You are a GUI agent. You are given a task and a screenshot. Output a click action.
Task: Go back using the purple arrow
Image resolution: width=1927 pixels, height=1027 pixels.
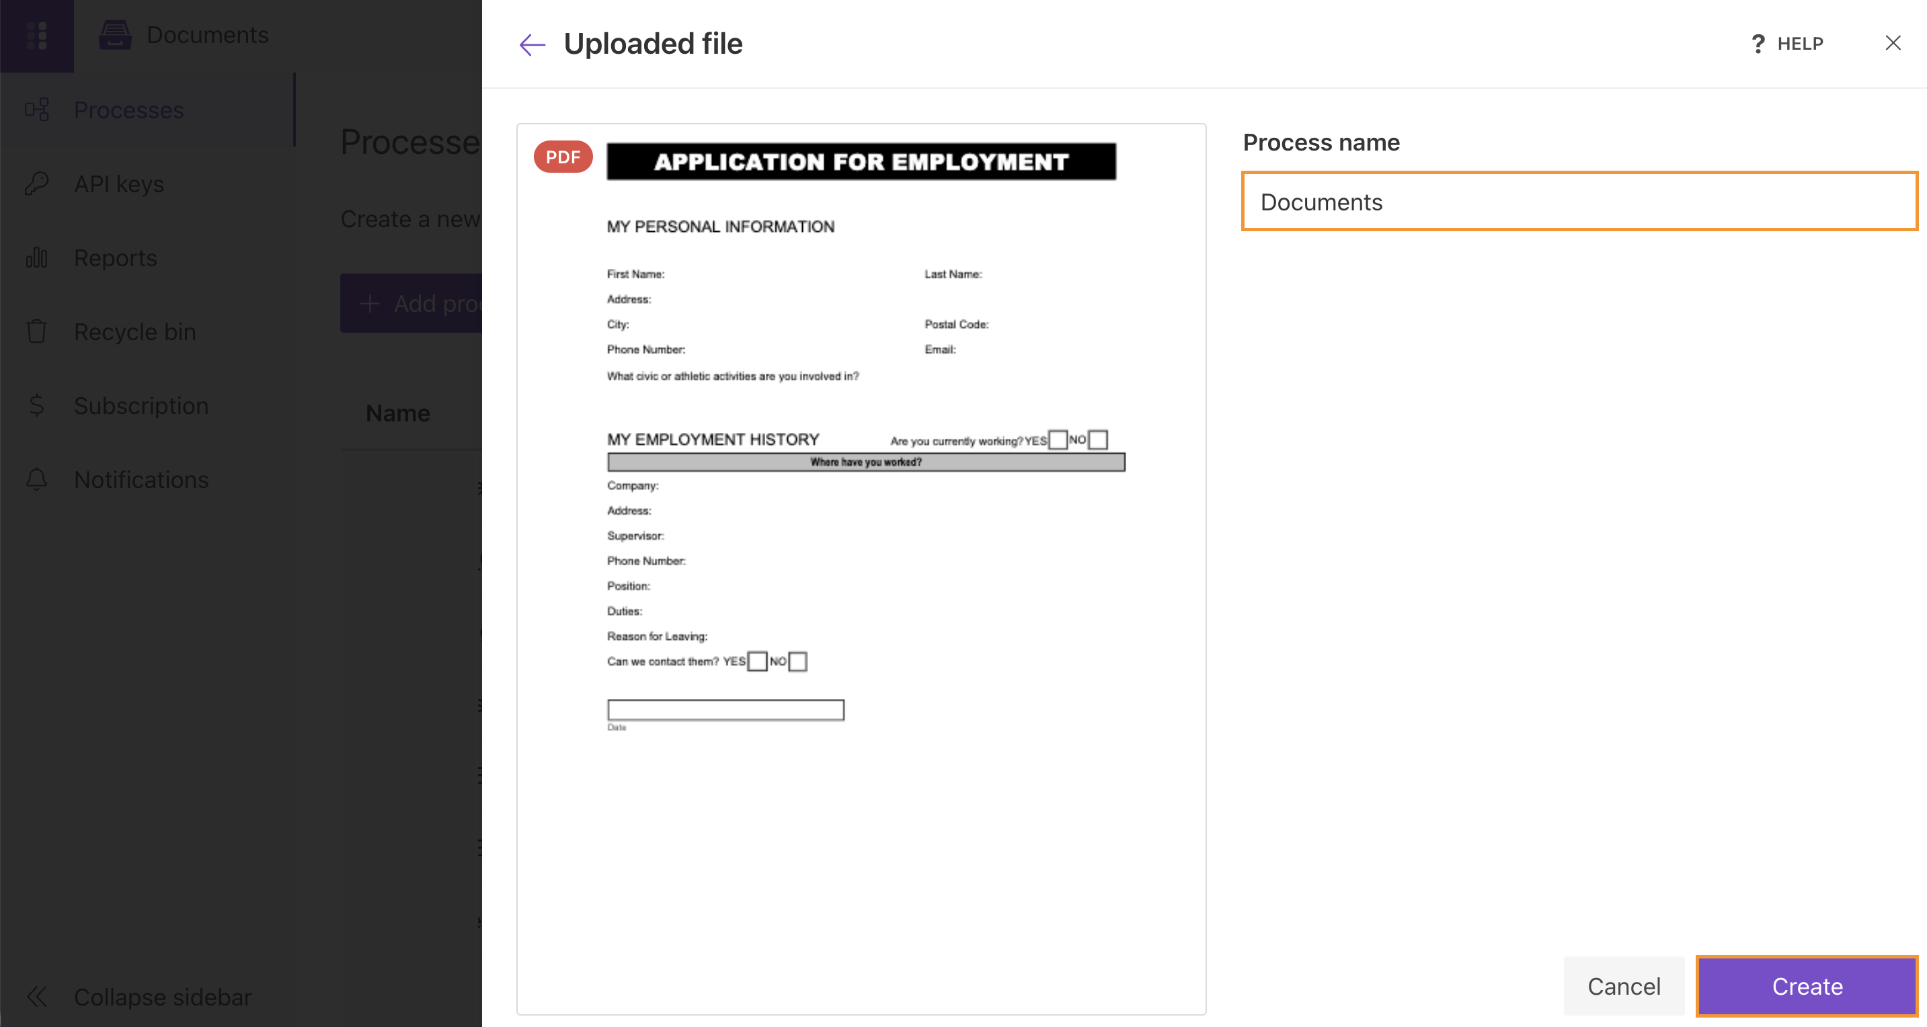coord(532,45)
